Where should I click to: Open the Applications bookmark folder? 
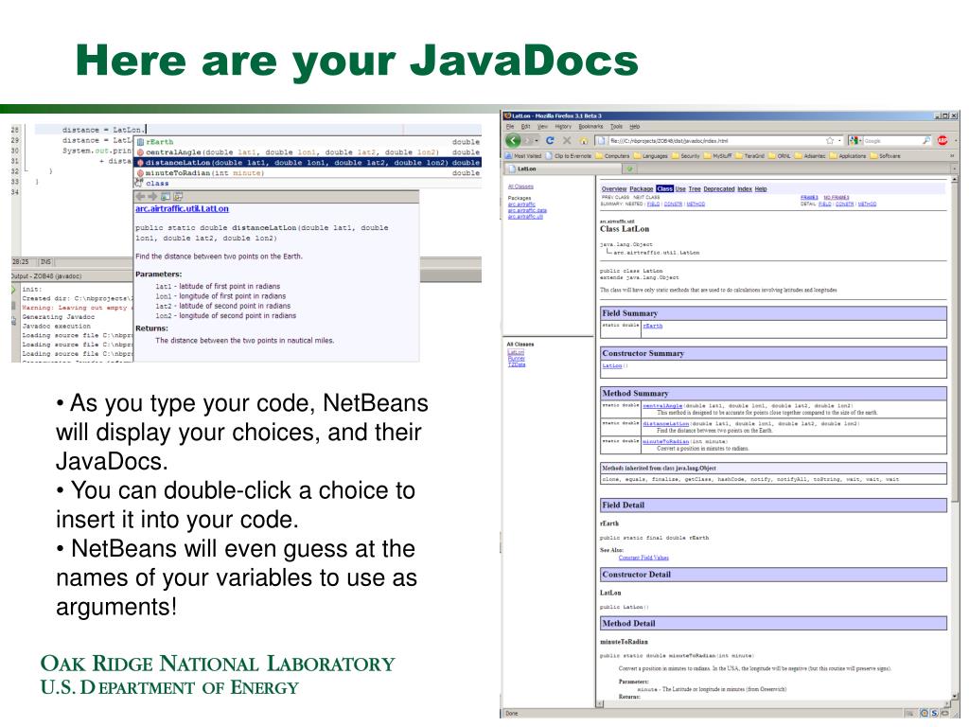[848, 156]
